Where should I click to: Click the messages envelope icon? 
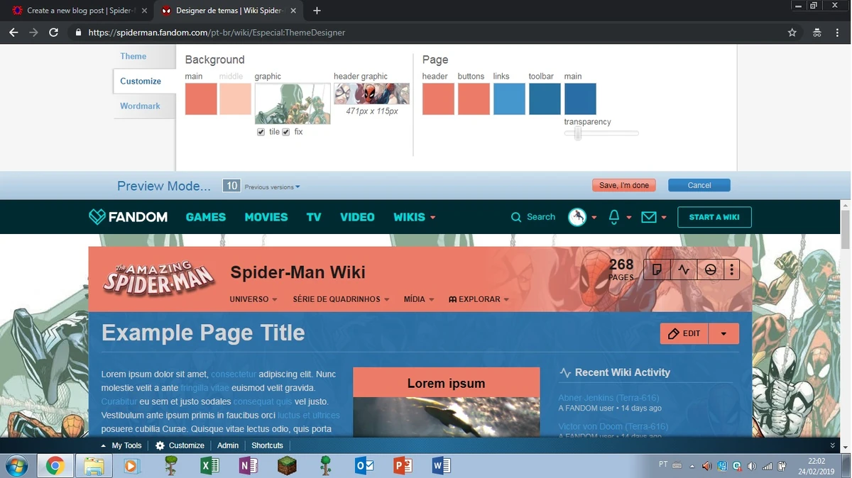650,217
